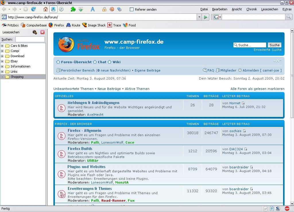Screen dimensions: 294x212
Task: Open the Chat link in navbar
Action: [102, 62]
